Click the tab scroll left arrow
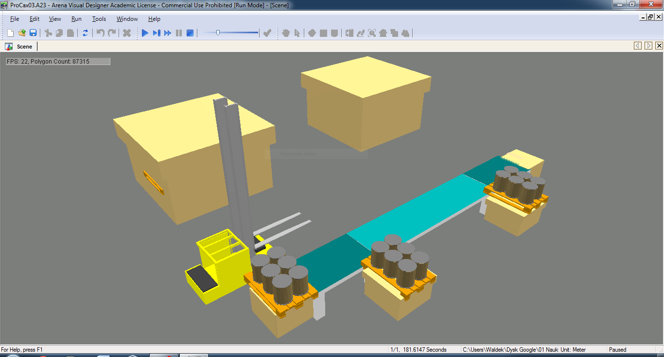Viewport: 664px width, 357px height. [638, 46]
